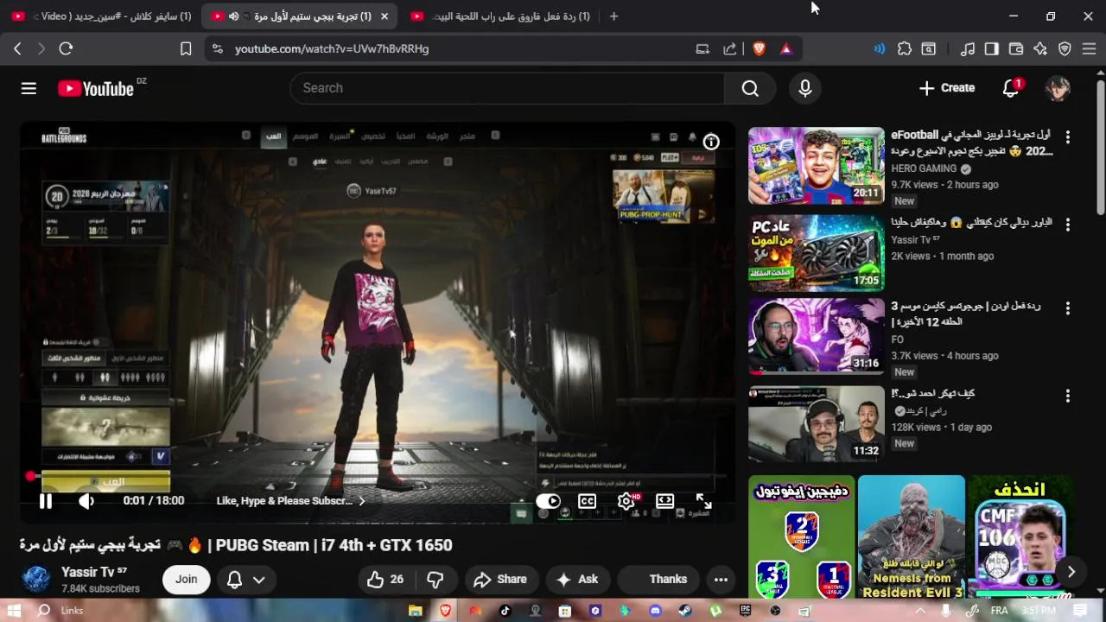Go back to previous page

pos(17,49)
